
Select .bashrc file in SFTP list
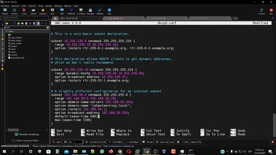13,46
